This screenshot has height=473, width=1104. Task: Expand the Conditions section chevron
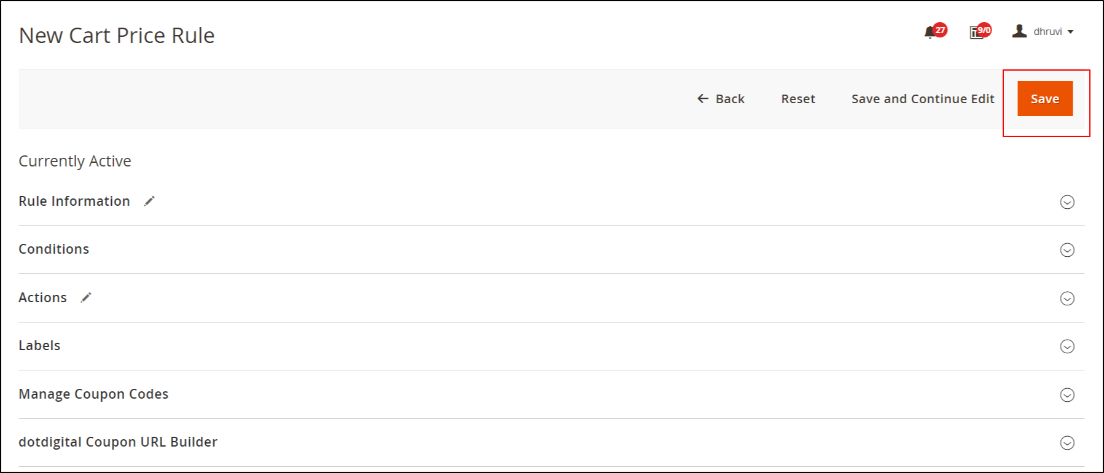[x=1067, y=250]
